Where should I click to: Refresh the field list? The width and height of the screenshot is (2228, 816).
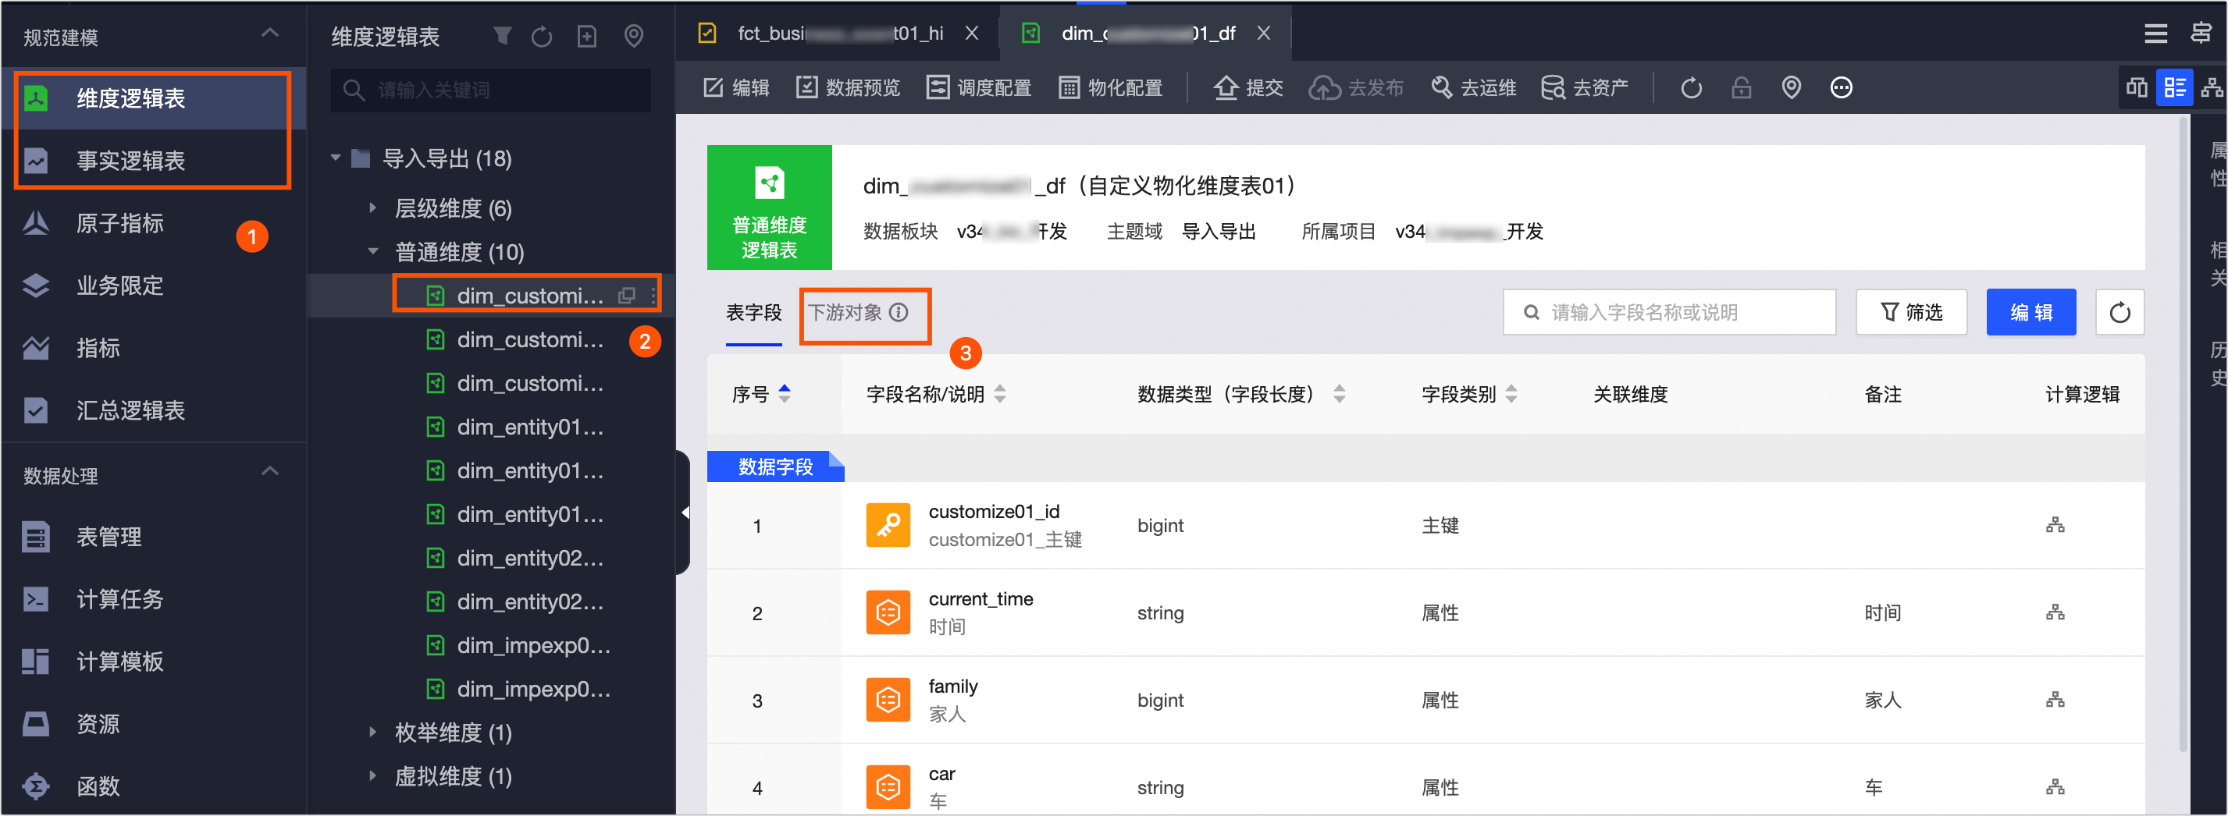point(2120,312)
